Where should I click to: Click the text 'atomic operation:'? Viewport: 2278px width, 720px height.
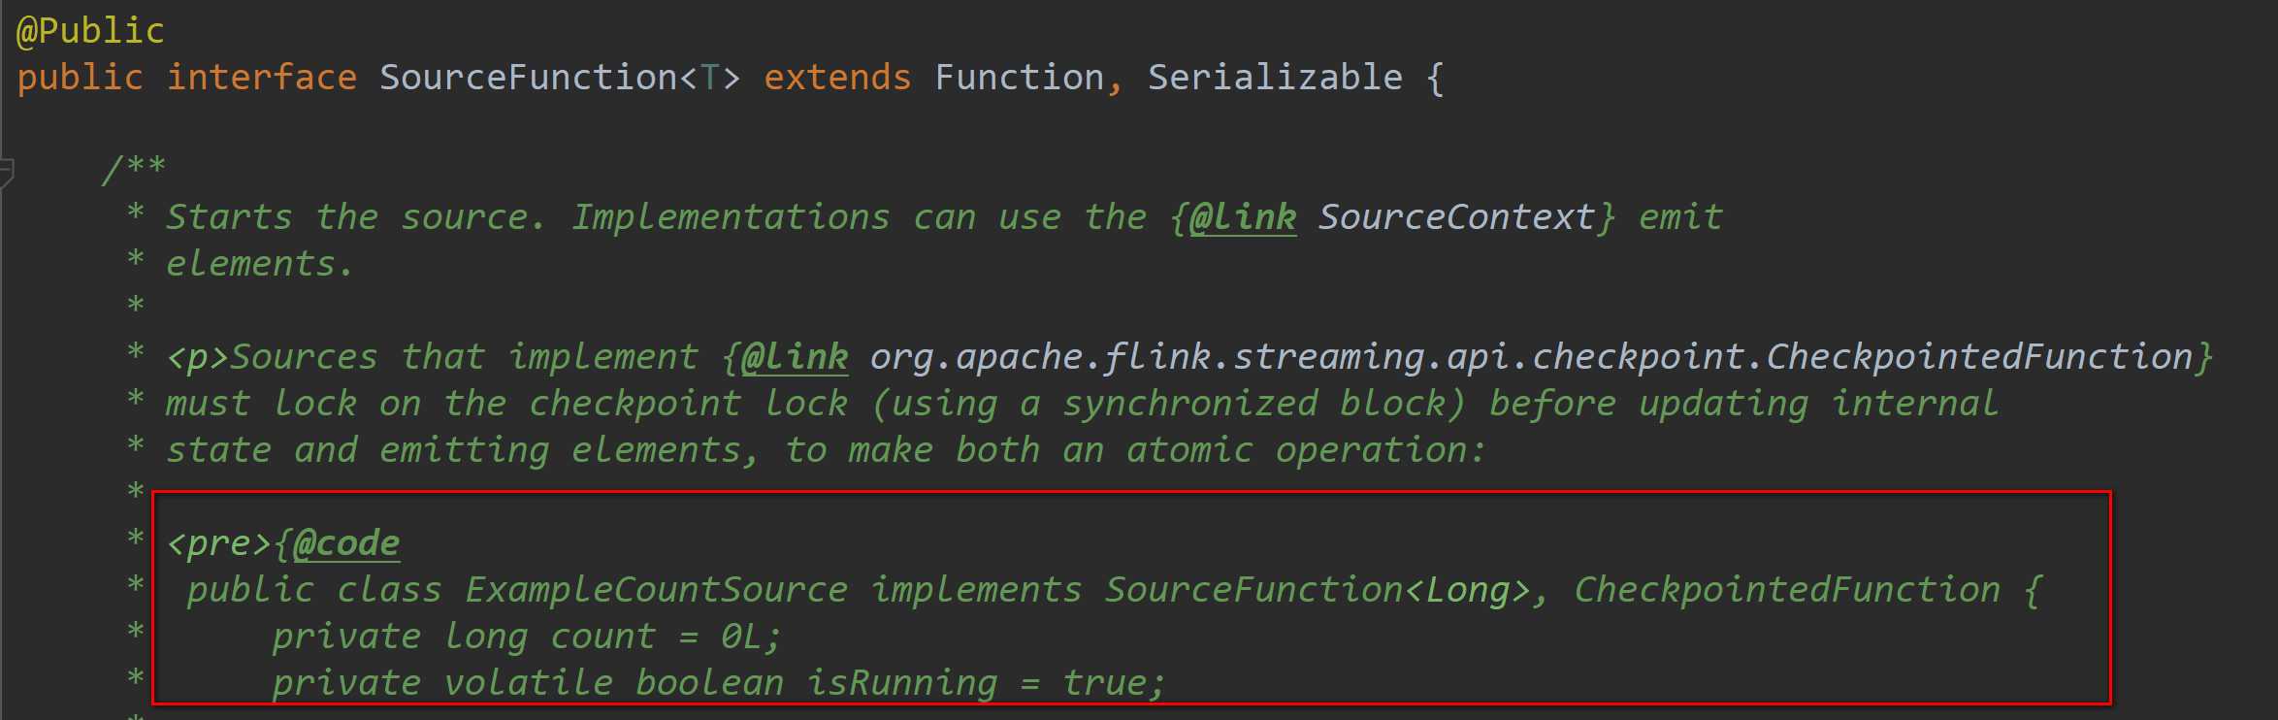click(1306, 450)
